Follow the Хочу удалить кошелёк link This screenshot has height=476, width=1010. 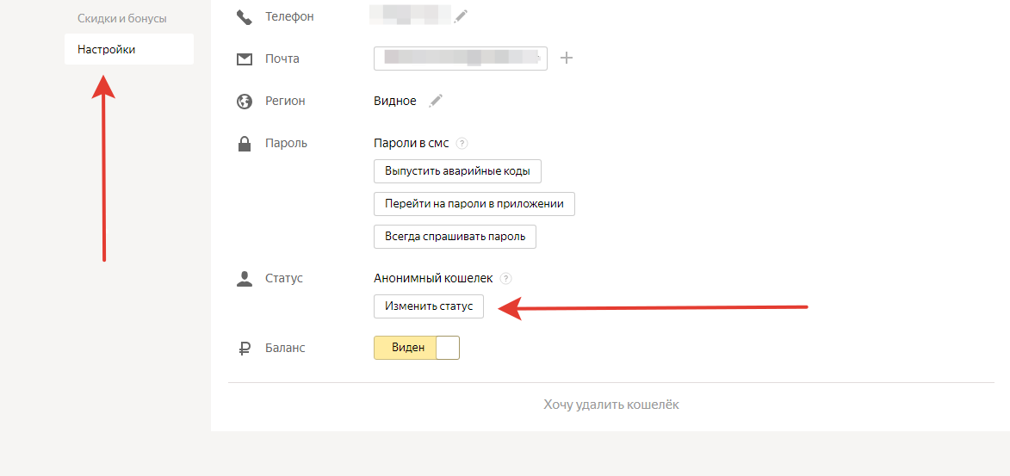pyautogui.click(x=611, y=405)
